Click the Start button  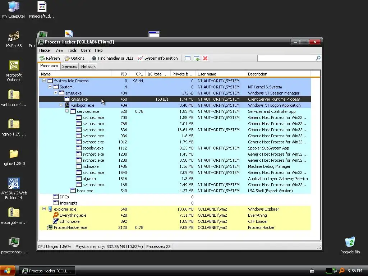tap(8, 271)
